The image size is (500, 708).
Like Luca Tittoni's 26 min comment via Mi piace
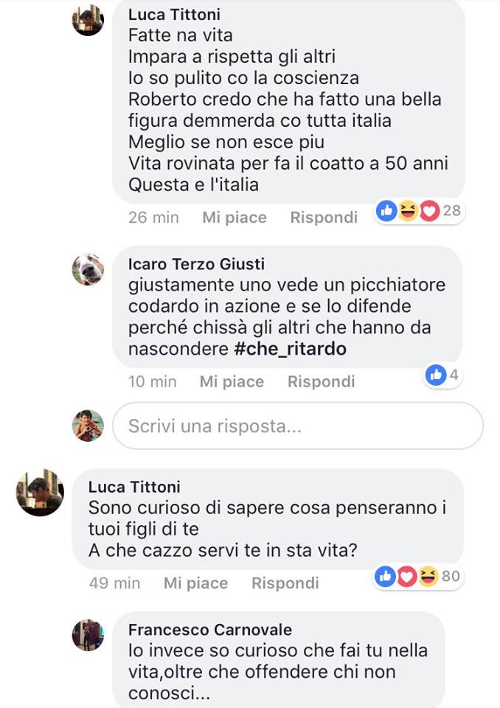point(235,217)
